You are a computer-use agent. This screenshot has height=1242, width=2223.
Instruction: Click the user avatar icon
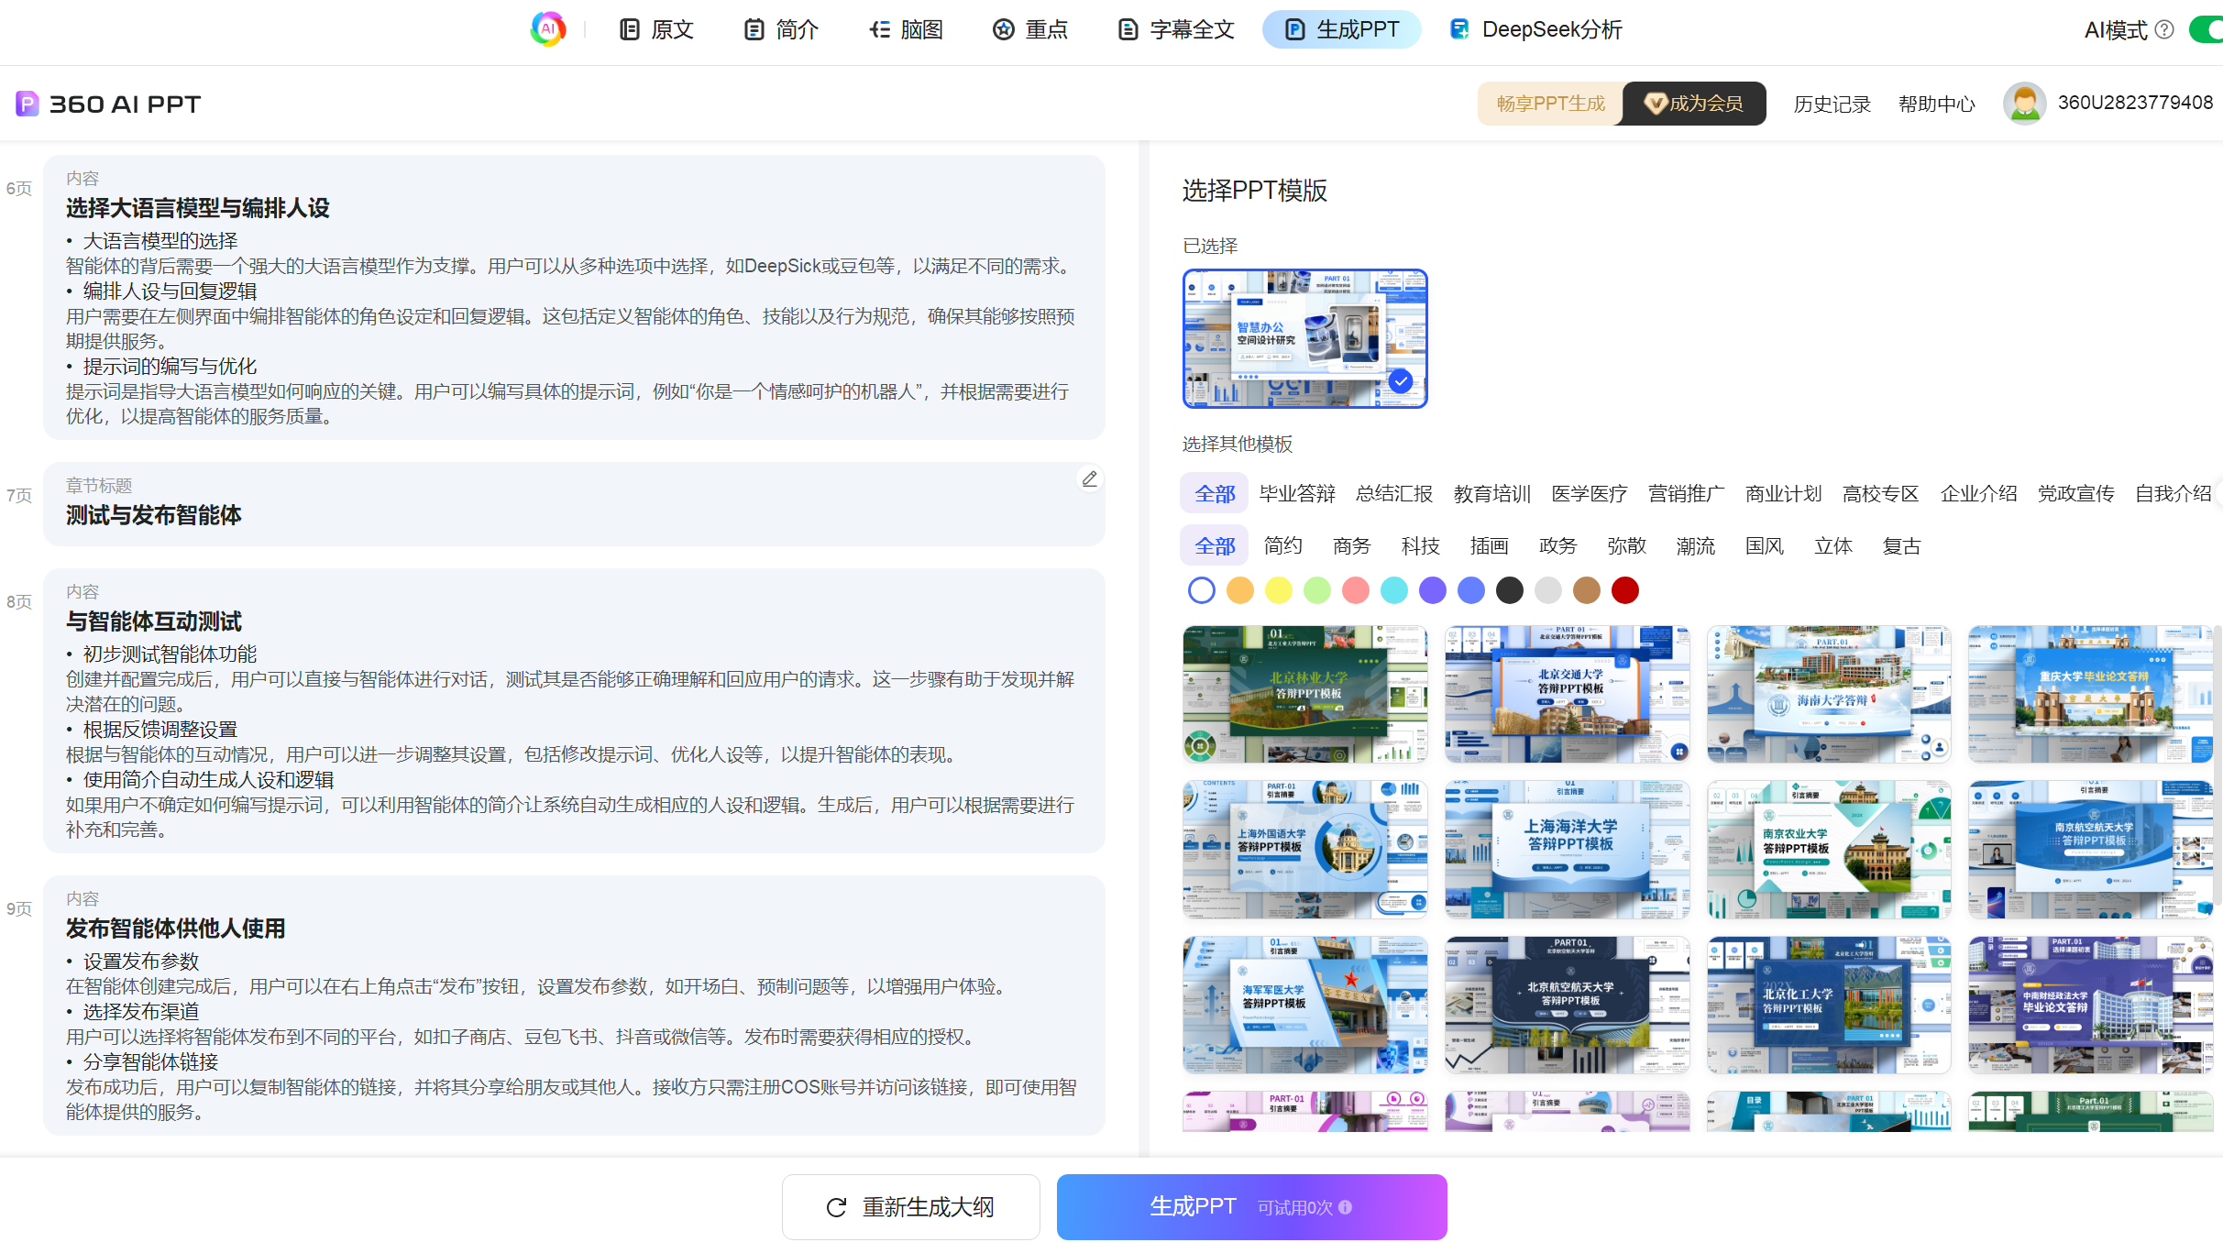pyautogui.click(x=2024, y=104)
